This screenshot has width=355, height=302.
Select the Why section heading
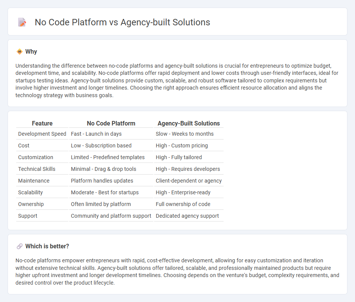coord(31,52)
